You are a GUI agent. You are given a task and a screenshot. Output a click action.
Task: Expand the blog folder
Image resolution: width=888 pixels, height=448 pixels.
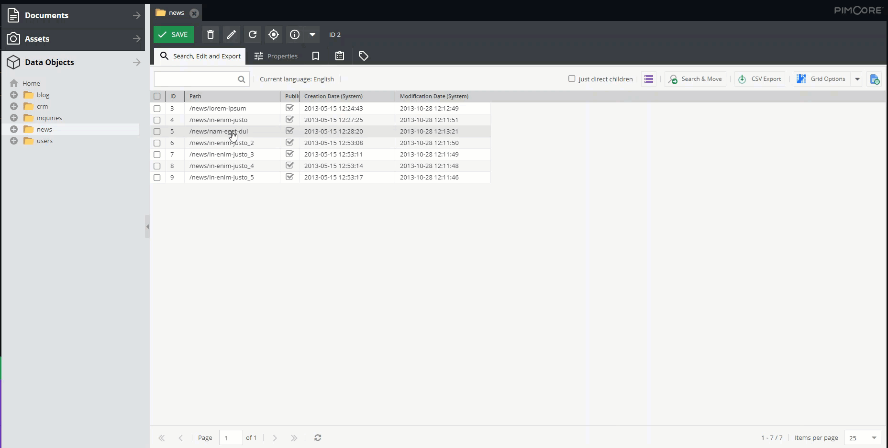click(14, 95)
